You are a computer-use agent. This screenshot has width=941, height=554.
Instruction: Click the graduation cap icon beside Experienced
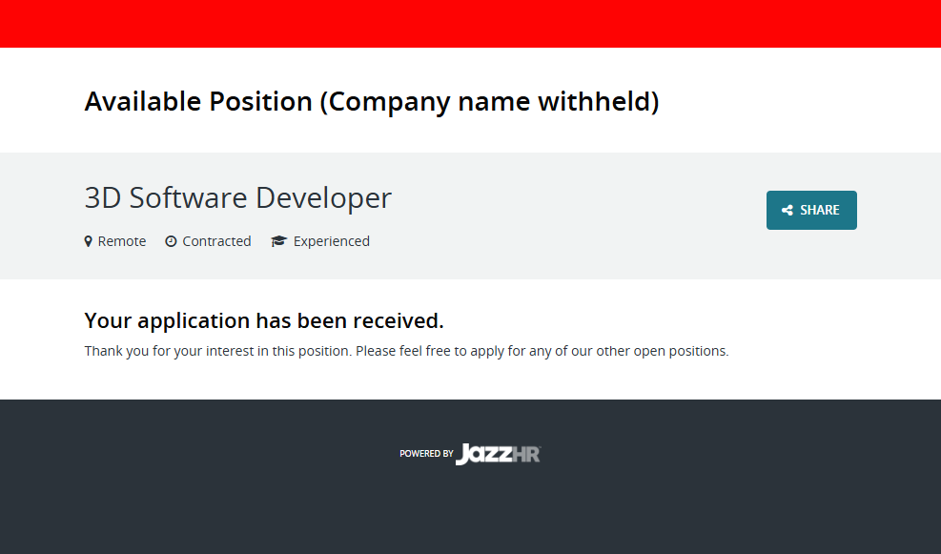tap(278, 241)
